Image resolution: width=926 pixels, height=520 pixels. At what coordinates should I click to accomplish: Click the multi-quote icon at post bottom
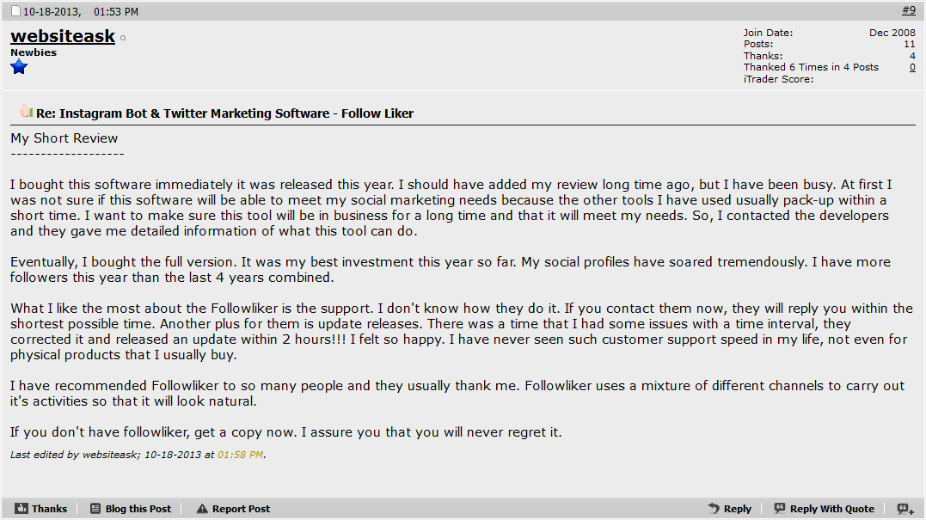click(x=905, y=509)
